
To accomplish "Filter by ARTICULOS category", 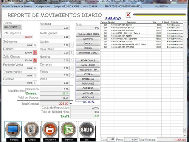I will coord(88,98).
